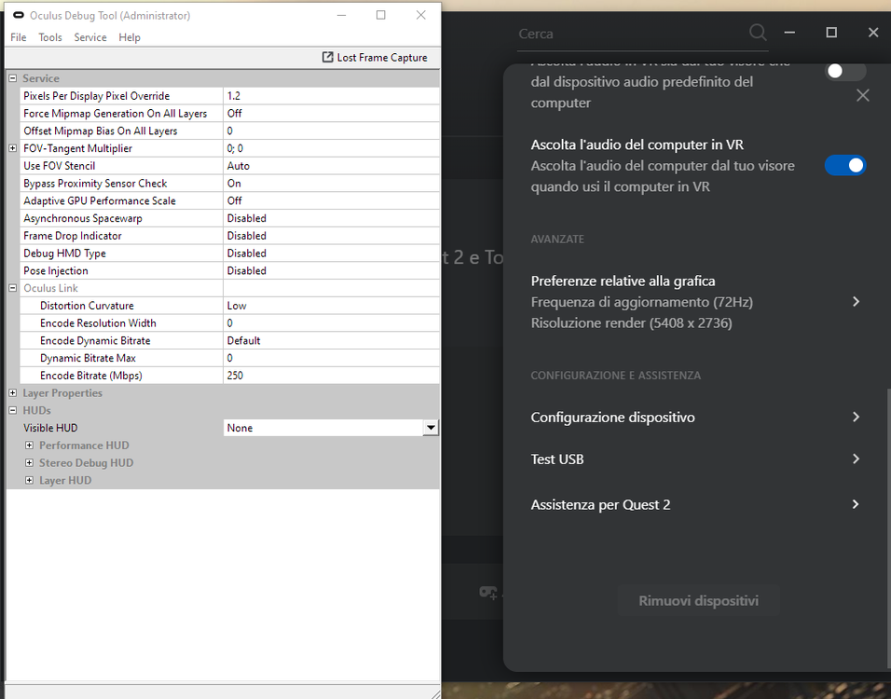891x699 pixels.
Task: Click the Lost Frame Capture button
Action: coord(375,58)
